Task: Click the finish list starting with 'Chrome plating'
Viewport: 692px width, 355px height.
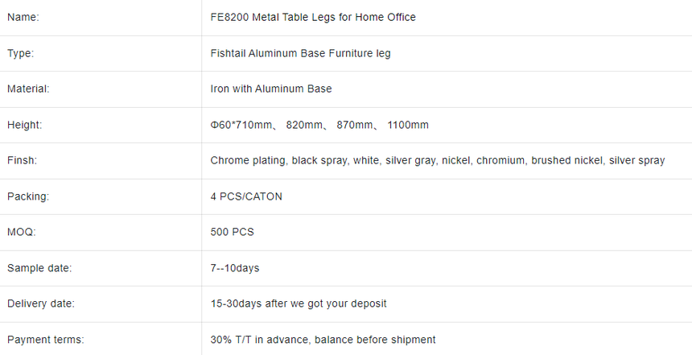Action: point(438,160)
